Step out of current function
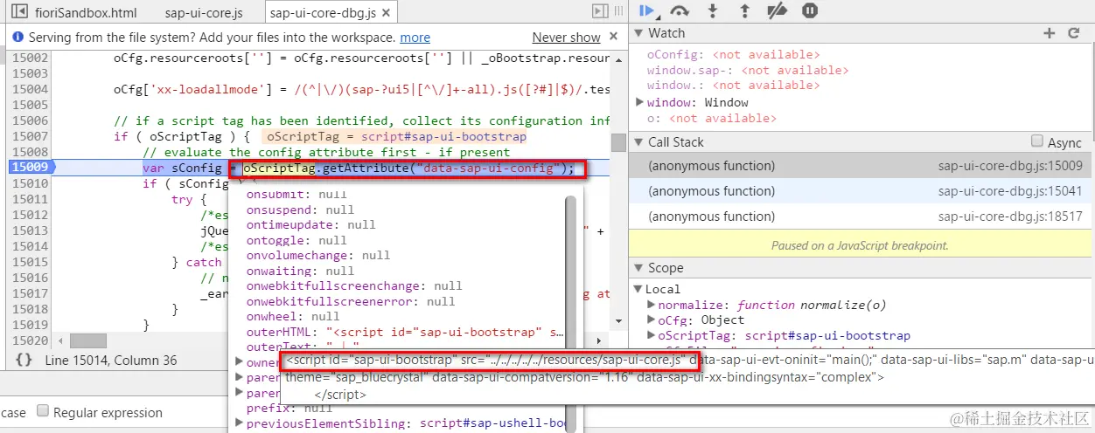 coord(744,10)
